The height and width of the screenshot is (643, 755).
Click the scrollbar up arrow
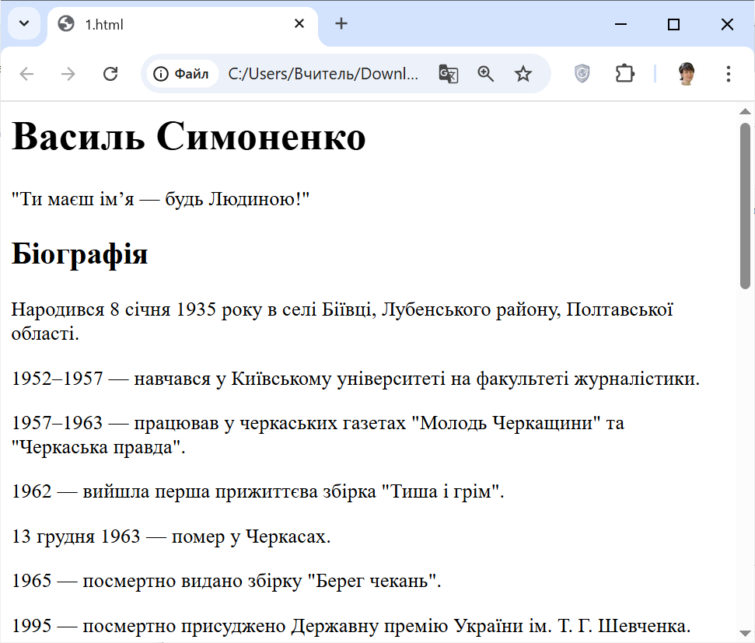pyautogui.click(x=745, y=111)
